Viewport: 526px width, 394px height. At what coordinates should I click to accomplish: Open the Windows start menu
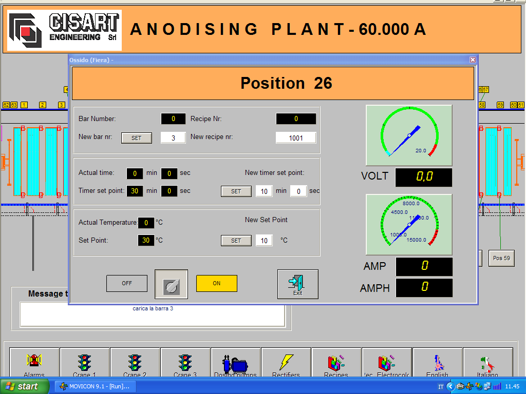[x=25, y=386]
